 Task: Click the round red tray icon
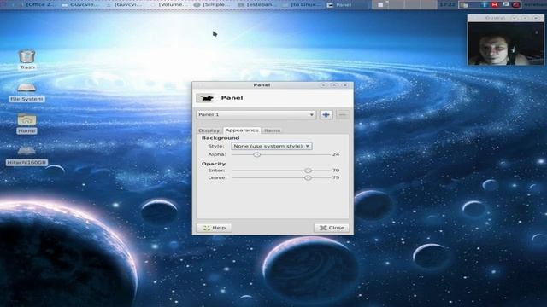[x=516, y=4]
